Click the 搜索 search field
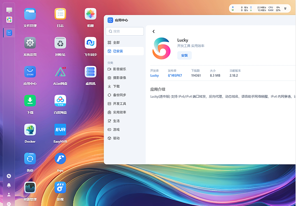Image resolution: width=296 pixels, height=206 pixels. click(x=125, y=31)
